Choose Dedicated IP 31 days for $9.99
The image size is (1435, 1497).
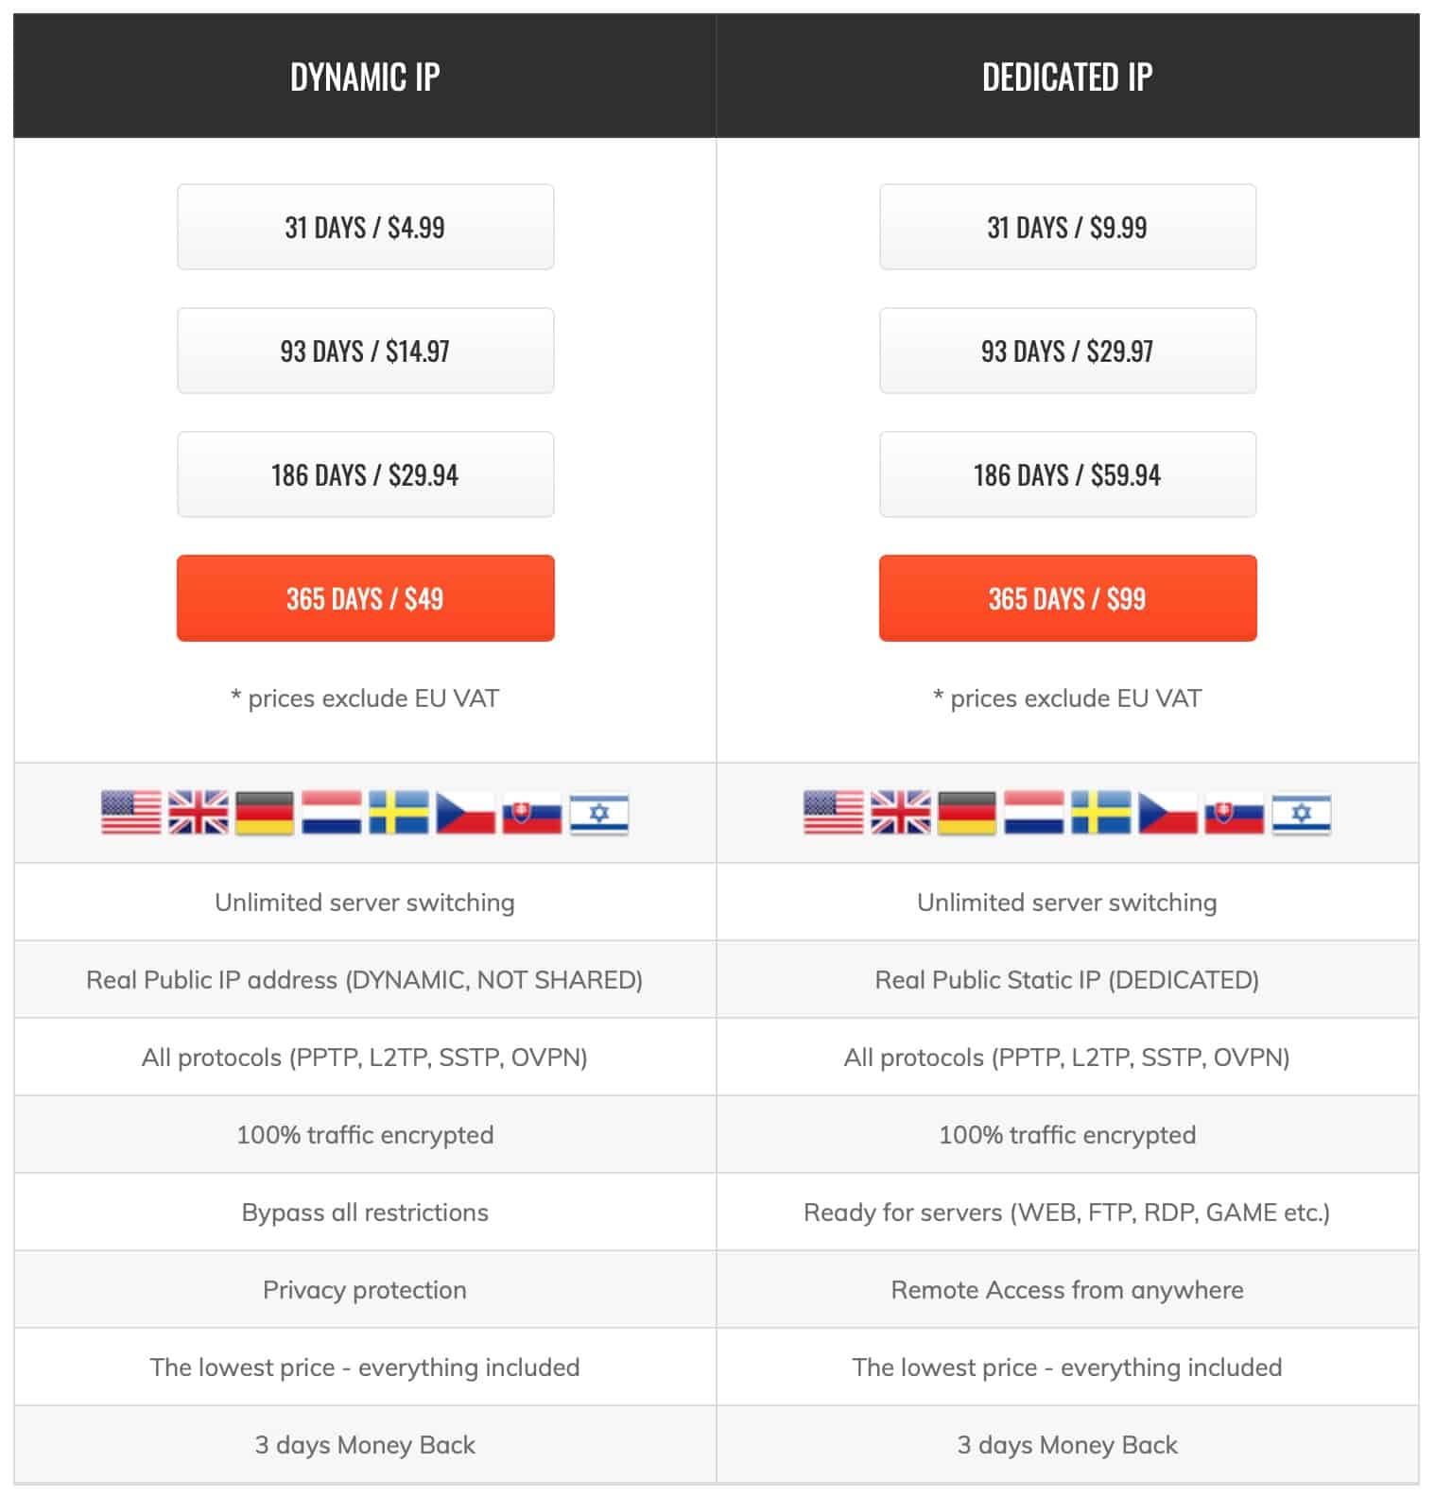pyautogui.click(x=1067, y=227)
